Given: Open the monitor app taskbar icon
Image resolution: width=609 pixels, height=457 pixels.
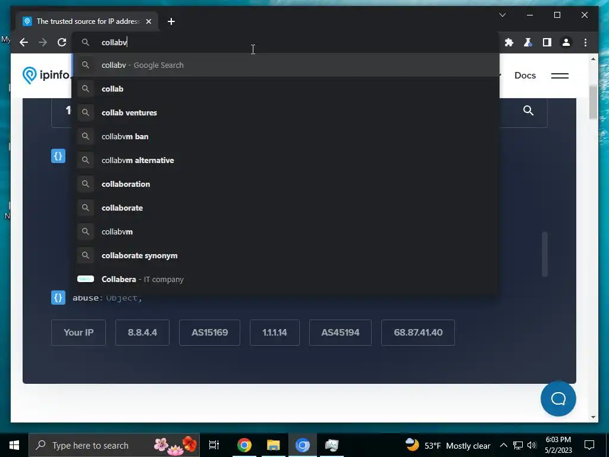Looking at the screenshot, I should pyautogui.click(x=332, y=445).
